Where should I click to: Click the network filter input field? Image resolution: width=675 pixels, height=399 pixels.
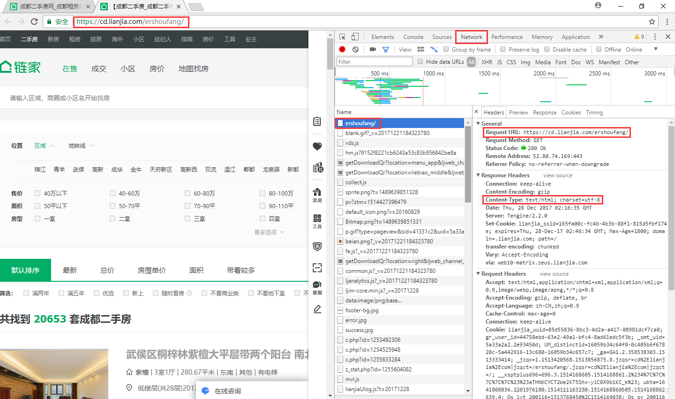pyautogui.click(x=375, y=61)
